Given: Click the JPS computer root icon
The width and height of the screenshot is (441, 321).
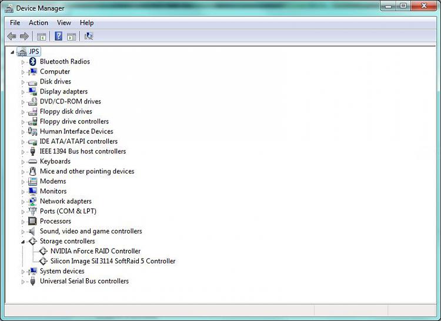Looking at the screenshot, I should pos(22,51).
